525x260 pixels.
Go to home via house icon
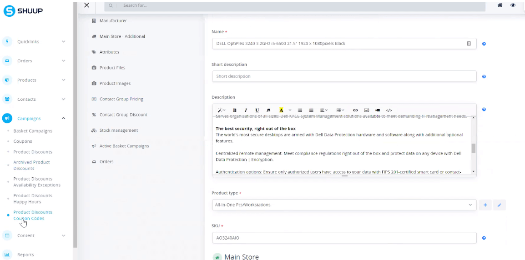pyautogui.click(x=500, y=5)
